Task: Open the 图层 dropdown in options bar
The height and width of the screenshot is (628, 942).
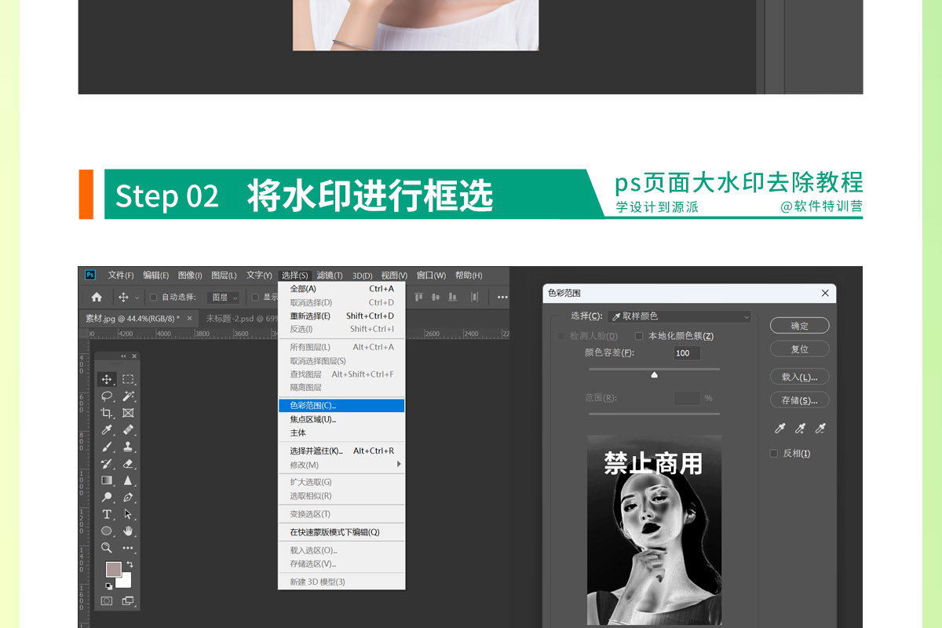Action: point(223,298)
